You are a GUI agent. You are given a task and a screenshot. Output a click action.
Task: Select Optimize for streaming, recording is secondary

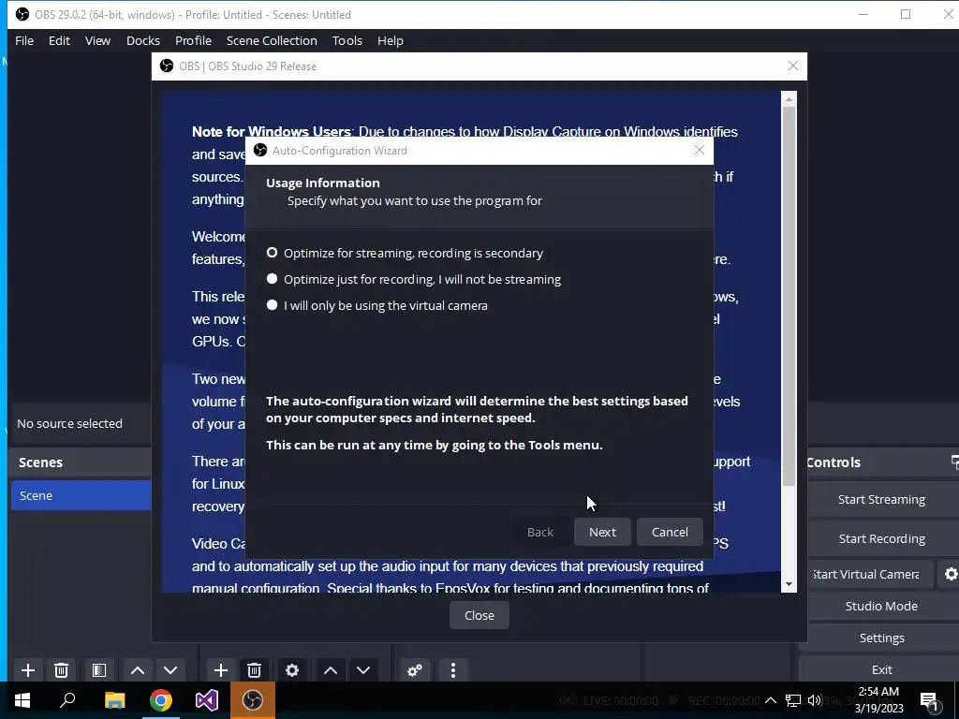tap(405, 253)
